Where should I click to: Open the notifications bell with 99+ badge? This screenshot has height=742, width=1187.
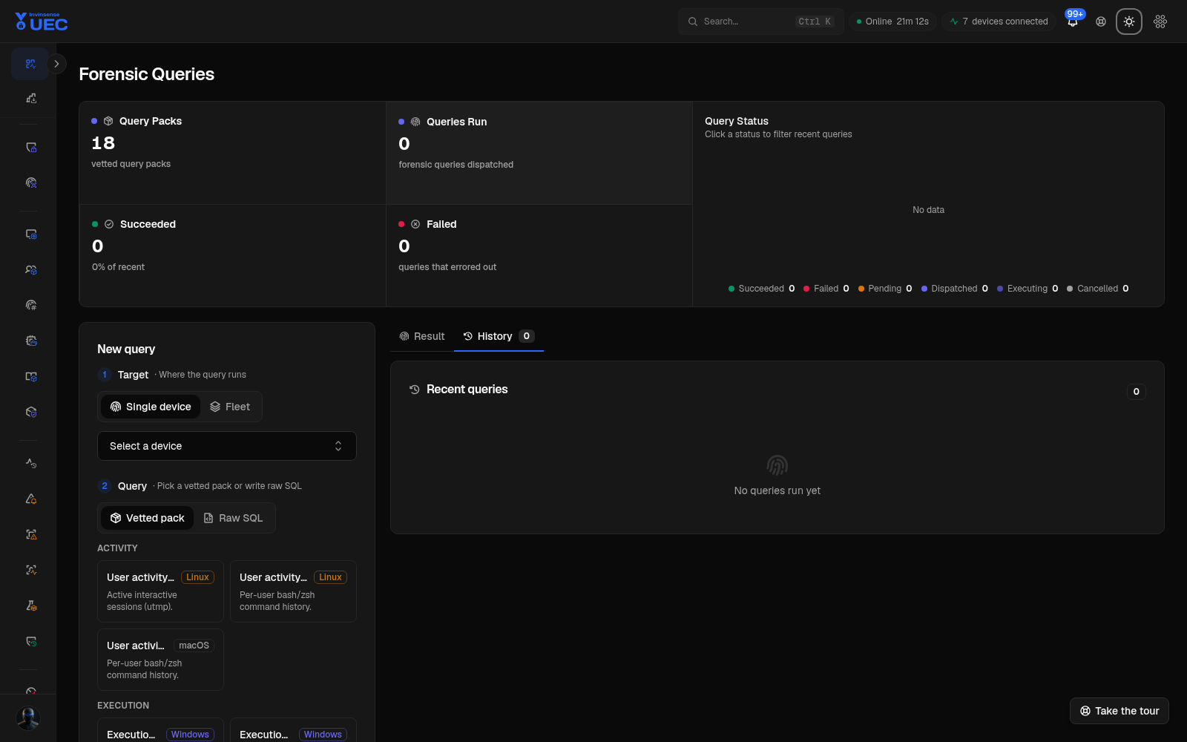coord(1073,22)
